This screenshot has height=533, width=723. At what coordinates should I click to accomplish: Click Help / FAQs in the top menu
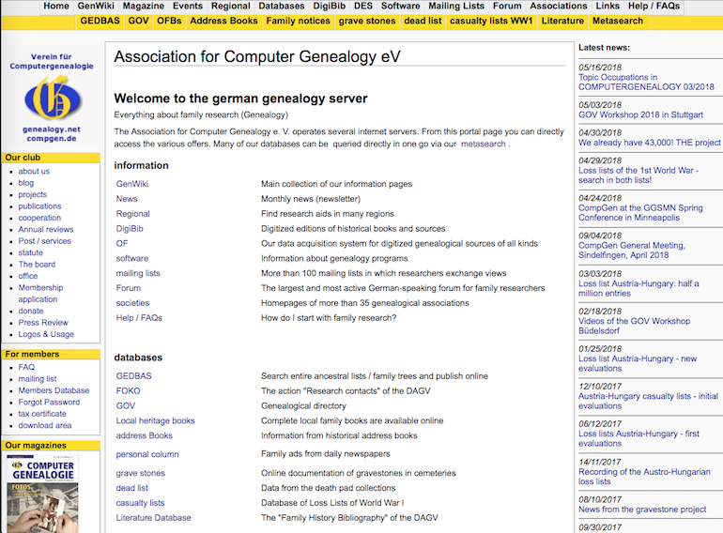654,6
